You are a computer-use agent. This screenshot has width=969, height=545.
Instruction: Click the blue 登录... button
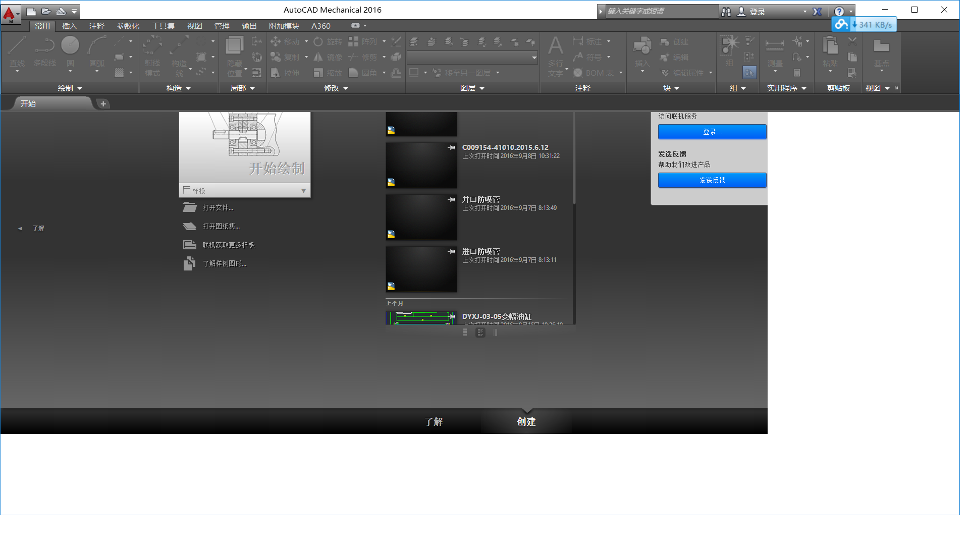point(712,132)
